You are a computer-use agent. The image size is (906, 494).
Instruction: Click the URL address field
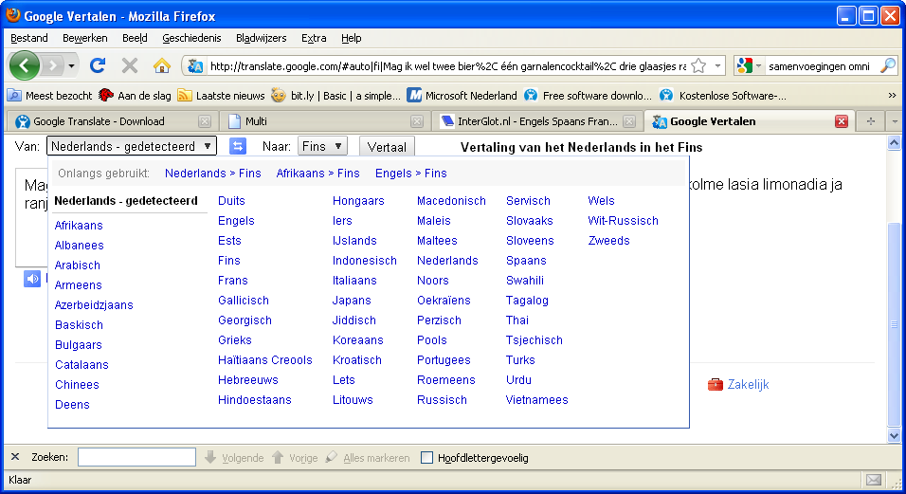coord(448,66)
